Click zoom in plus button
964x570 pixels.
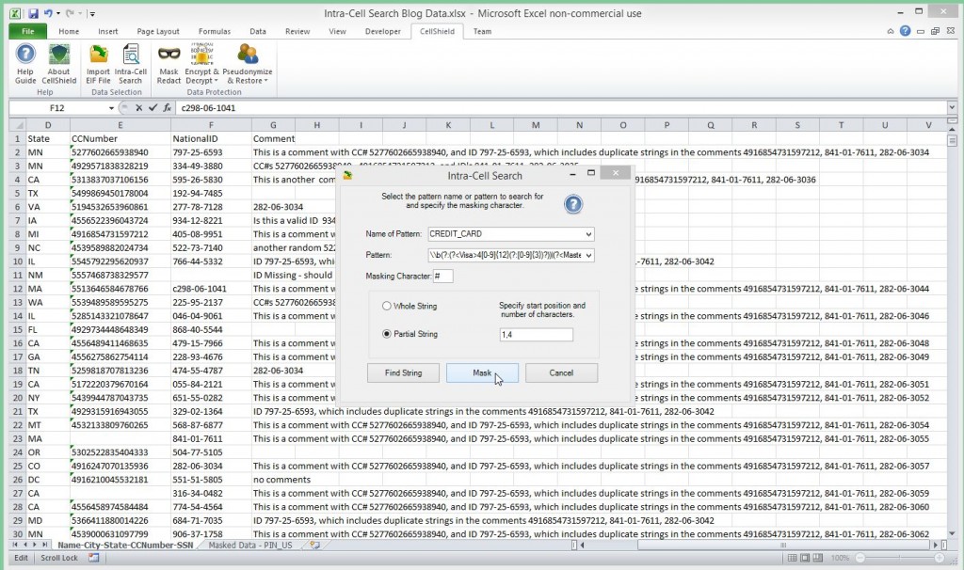940,558
